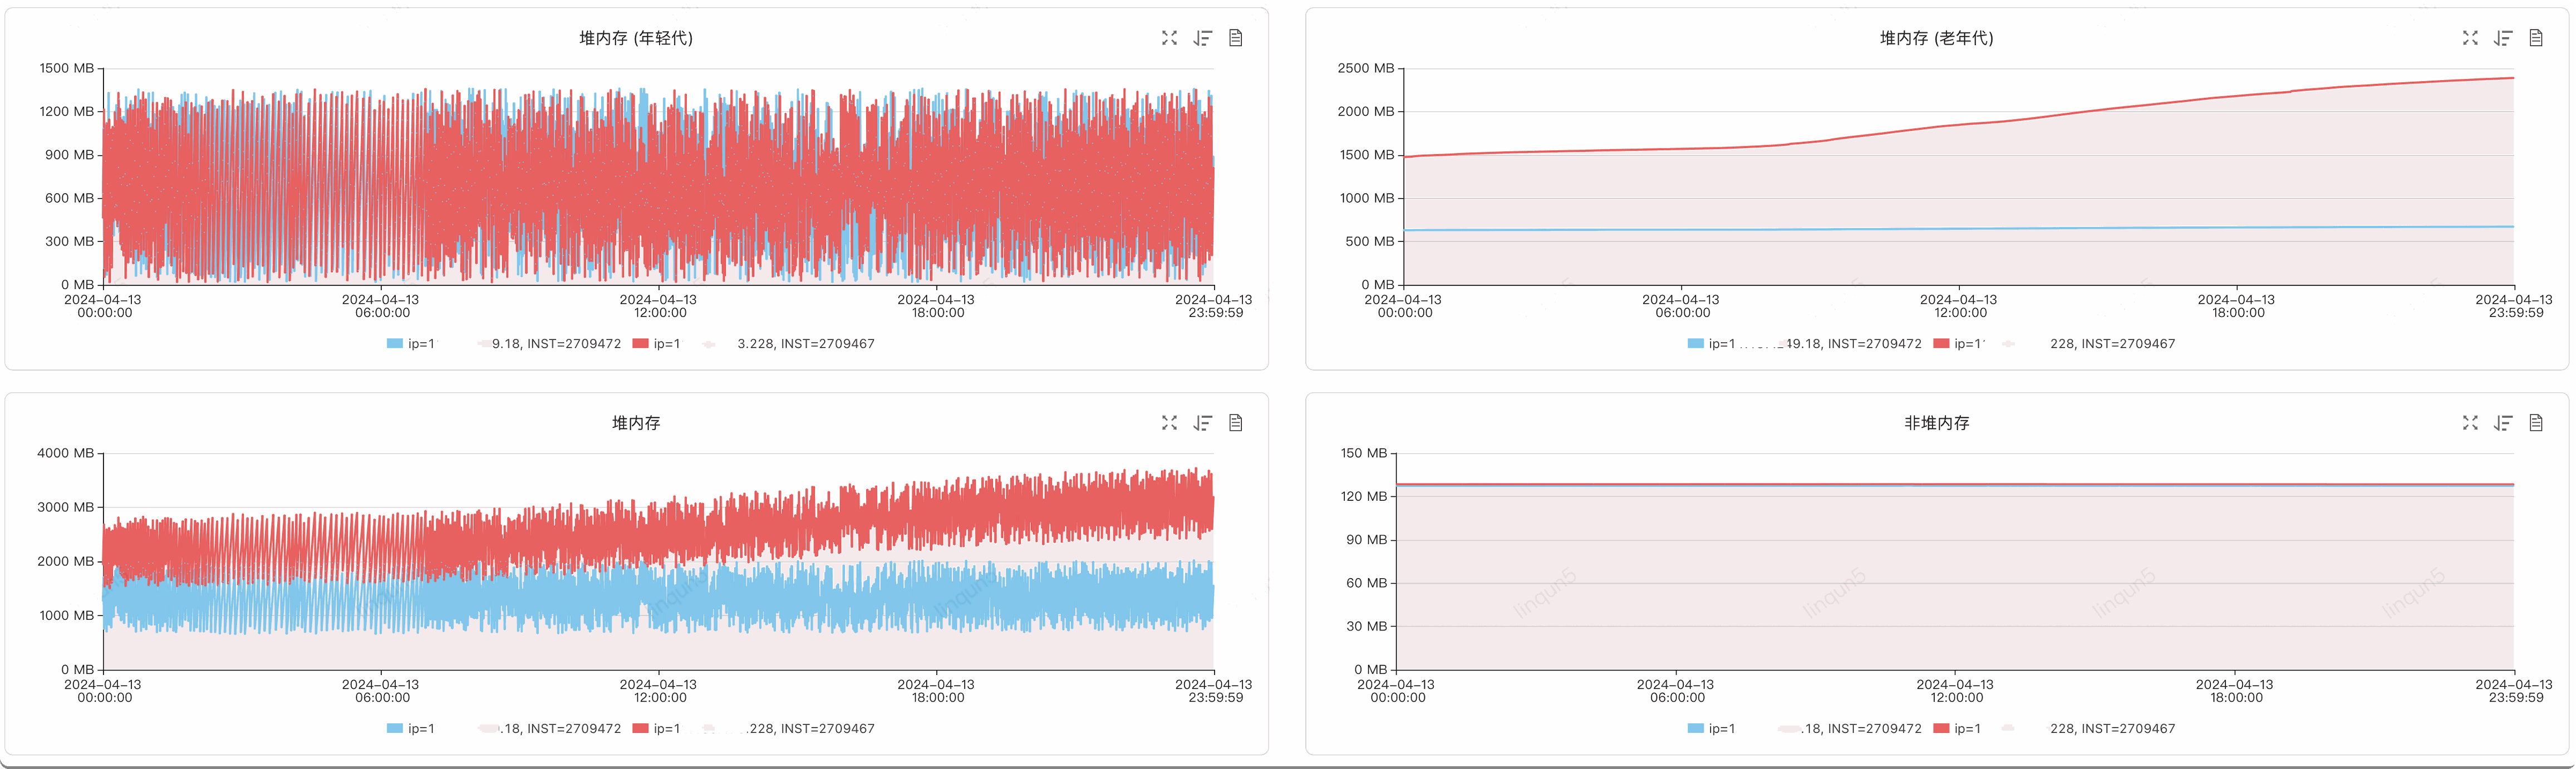Maximize the 堆内存 chart panel
The height and width of the screenshot is (769, 2576).
coord(1169,423)
